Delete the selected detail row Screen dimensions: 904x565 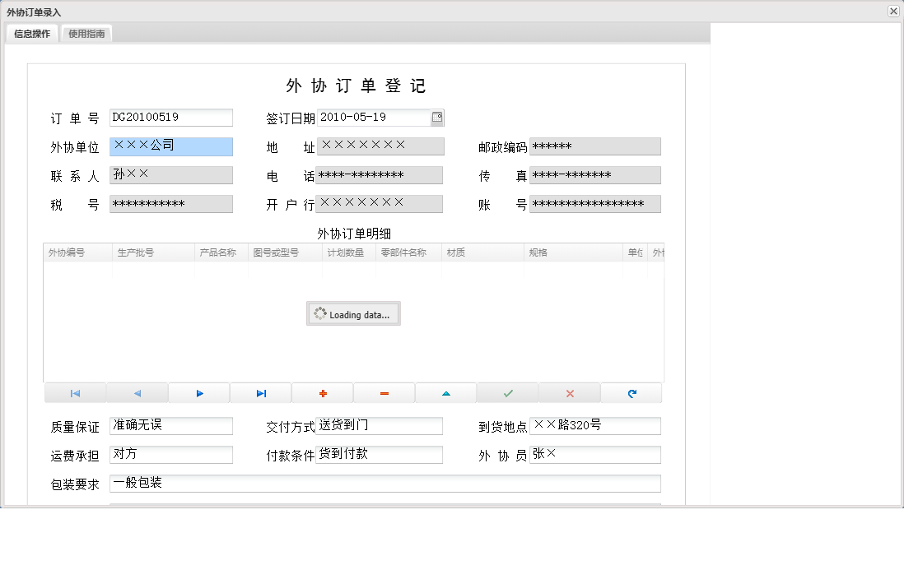(384, 392)
